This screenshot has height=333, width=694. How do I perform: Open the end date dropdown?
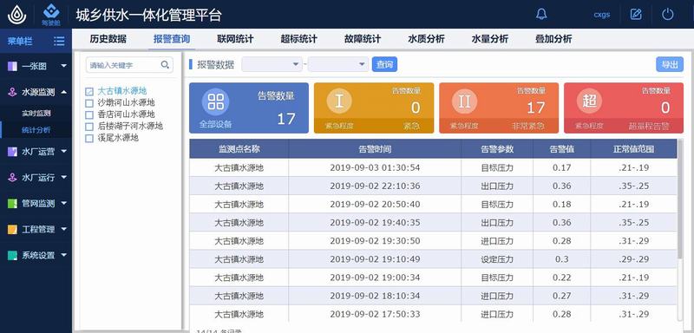coord(338,64)
